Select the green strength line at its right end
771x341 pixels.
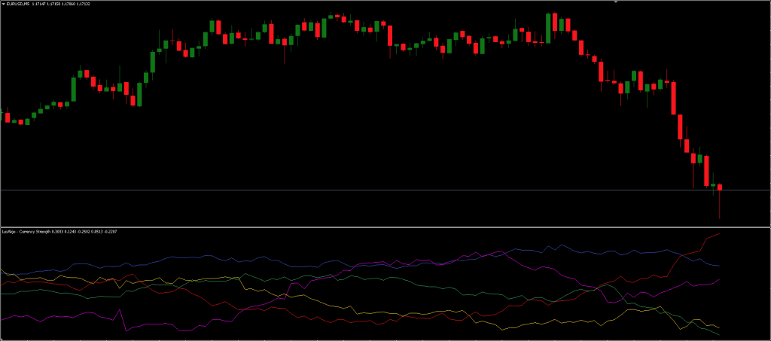click(718, 334)
